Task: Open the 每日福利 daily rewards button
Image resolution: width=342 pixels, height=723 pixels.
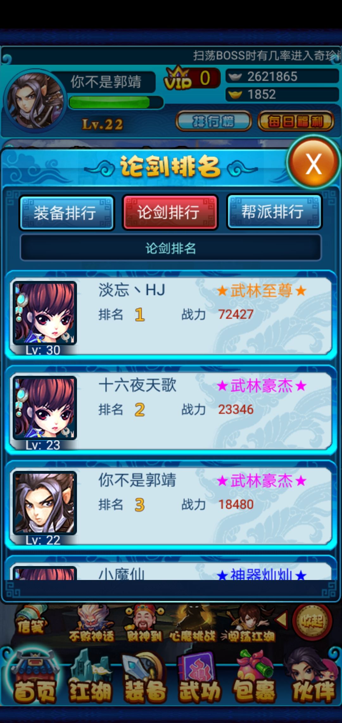Action: point(296,121)
